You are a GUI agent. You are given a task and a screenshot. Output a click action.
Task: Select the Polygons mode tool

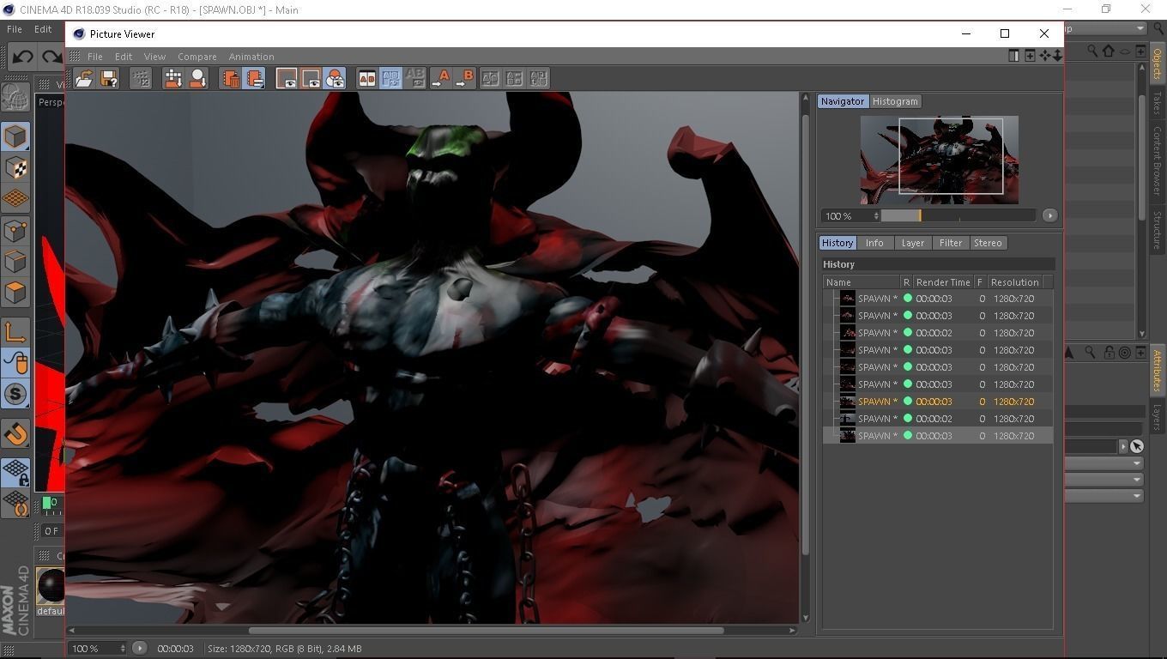(15, 293)
